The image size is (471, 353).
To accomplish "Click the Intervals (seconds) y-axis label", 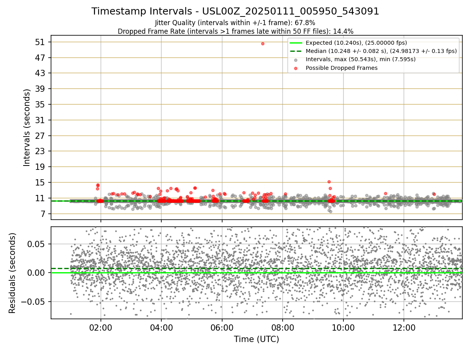I will click(27, 127).
